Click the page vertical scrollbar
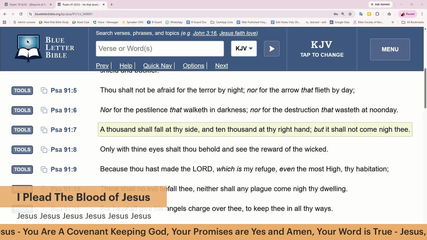Viewport: 427px width, 240px height. click(425, 88)
